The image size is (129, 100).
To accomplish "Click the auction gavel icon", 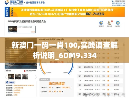I will point(109,23).
